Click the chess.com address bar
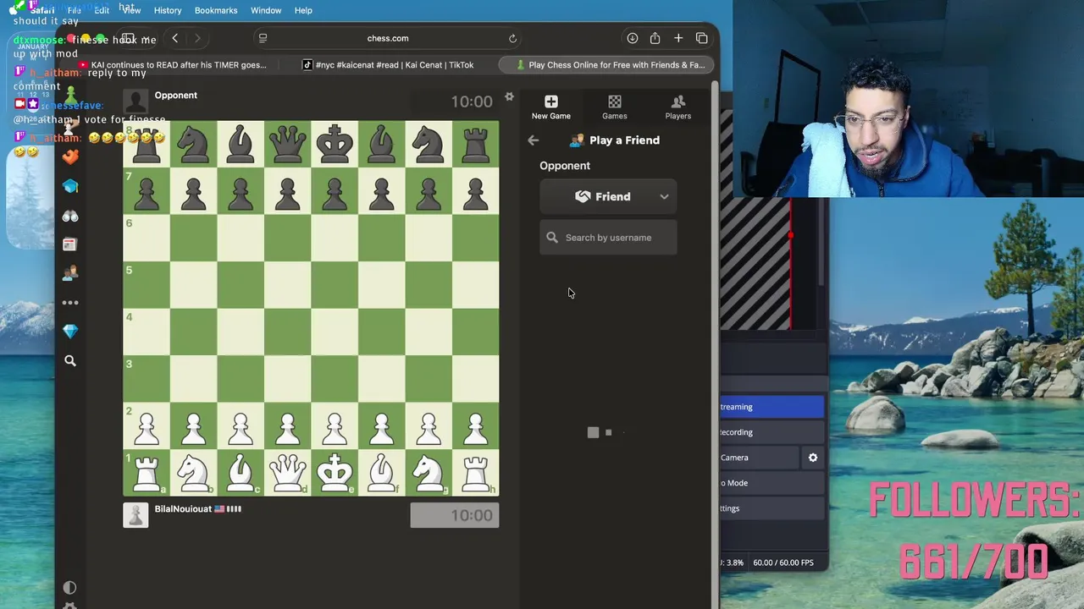Viewport: 1084px width, 609px height. [388, 38]
